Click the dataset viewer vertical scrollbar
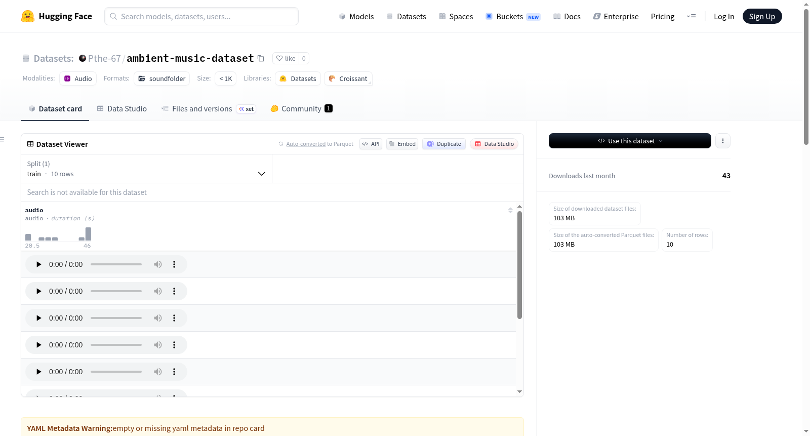 pyautogui.click(x=519, y=265)
